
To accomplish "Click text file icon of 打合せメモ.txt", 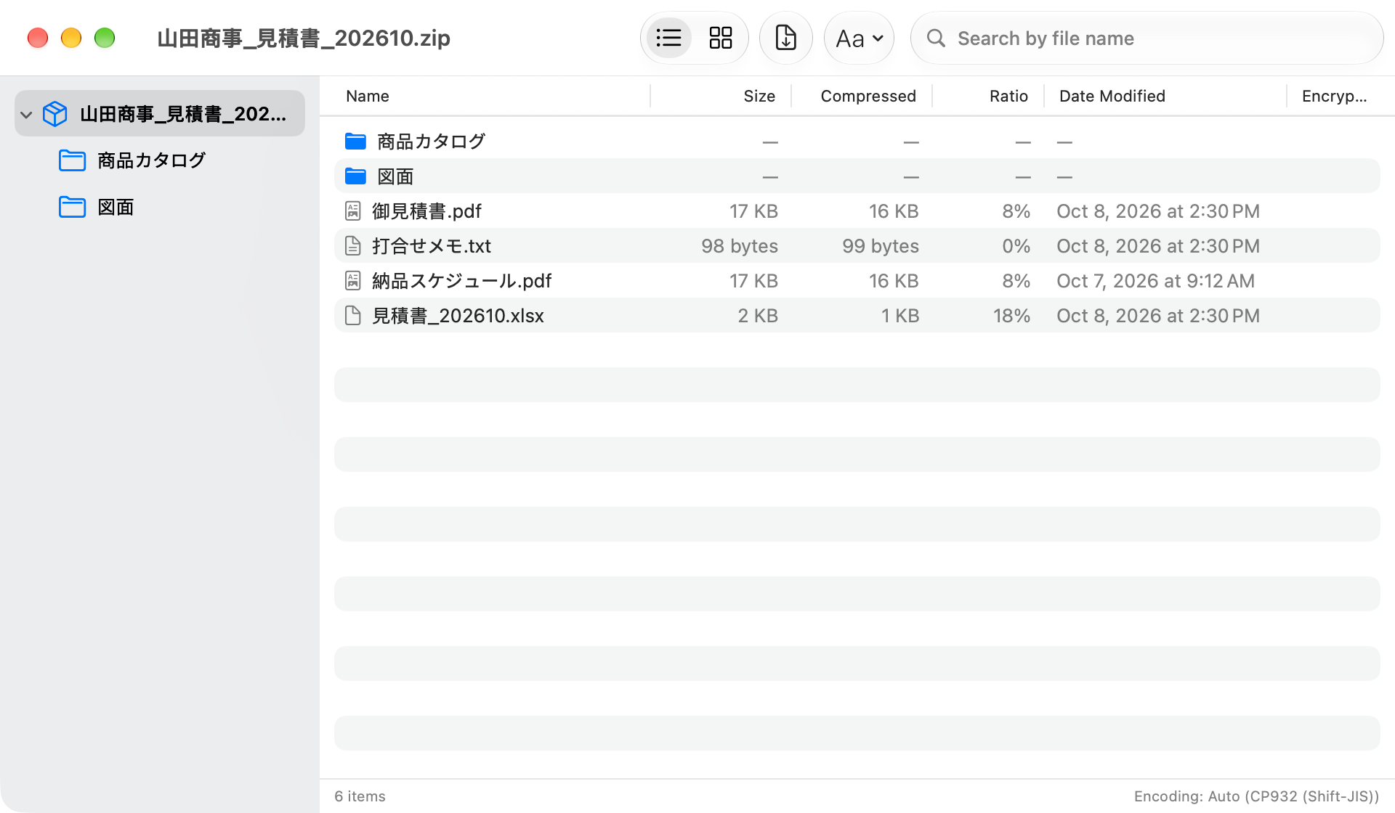I will pos(353,246).
